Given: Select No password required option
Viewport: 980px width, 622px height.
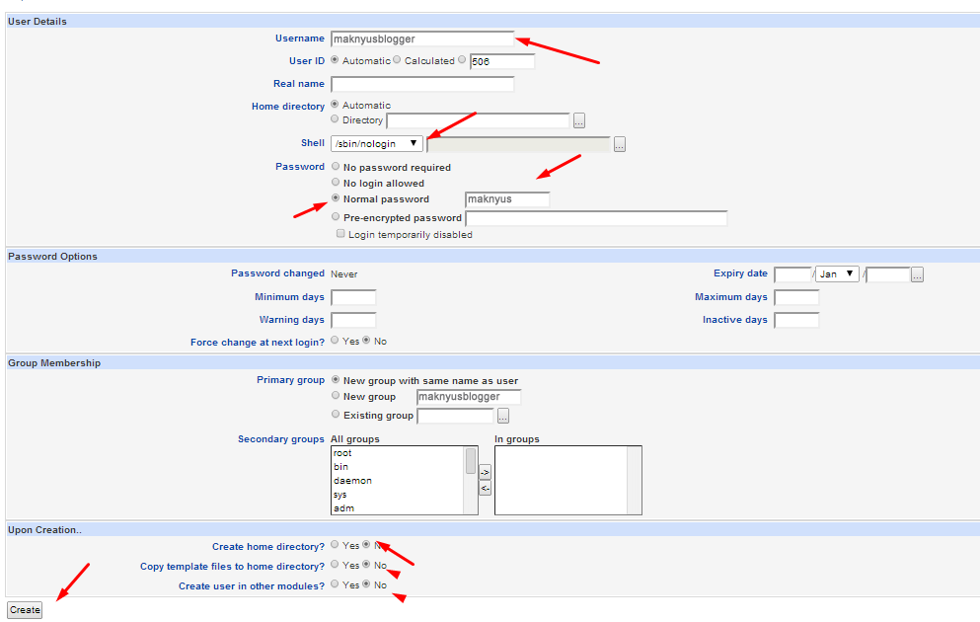Looking at the screenshot, I should pyautogui.click(x=336, y=166).
